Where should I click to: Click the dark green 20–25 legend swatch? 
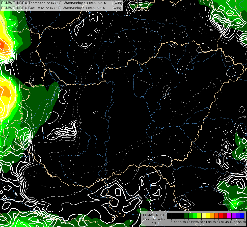click(x=186, y=216)
